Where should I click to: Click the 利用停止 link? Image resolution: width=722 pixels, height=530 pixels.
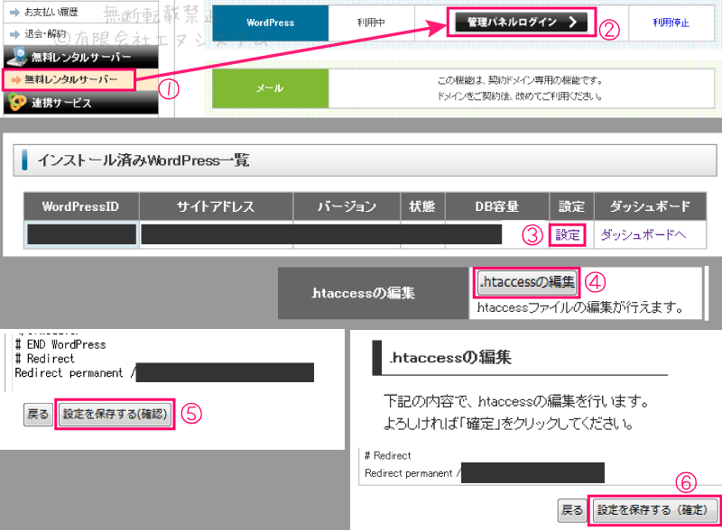tap(671, 23)
